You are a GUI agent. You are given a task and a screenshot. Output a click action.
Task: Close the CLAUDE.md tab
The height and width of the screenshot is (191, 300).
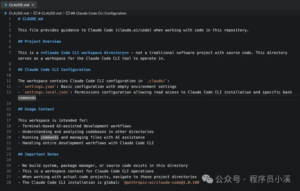point(33,5)
